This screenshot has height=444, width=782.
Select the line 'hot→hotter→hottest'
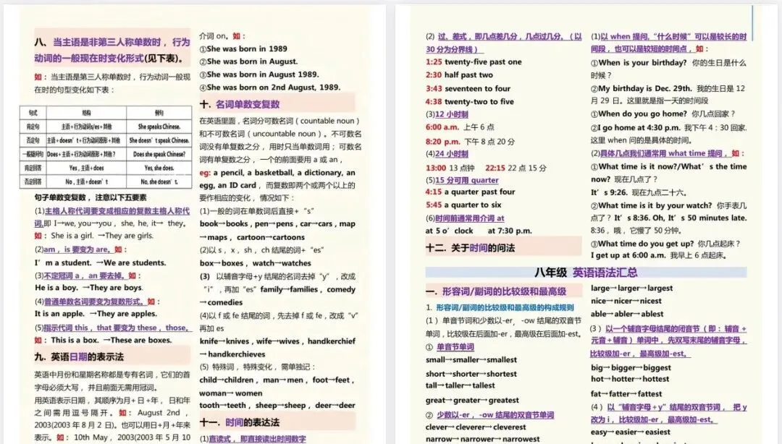[x=630, y=379]
